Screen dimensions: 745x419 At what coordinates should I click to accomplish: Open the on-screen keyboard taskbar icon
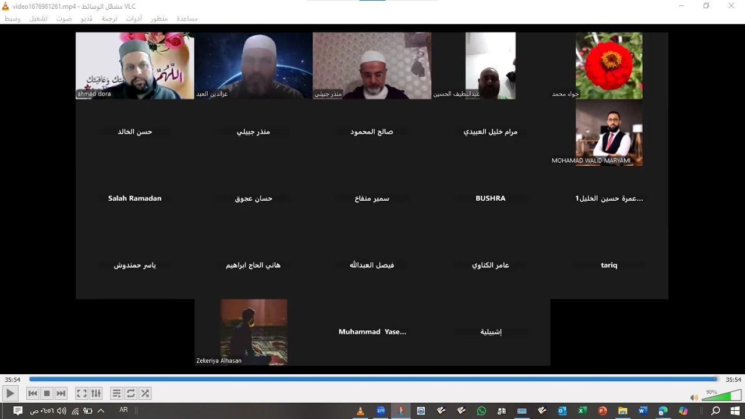pyautogui.click(x=522, y=411)
